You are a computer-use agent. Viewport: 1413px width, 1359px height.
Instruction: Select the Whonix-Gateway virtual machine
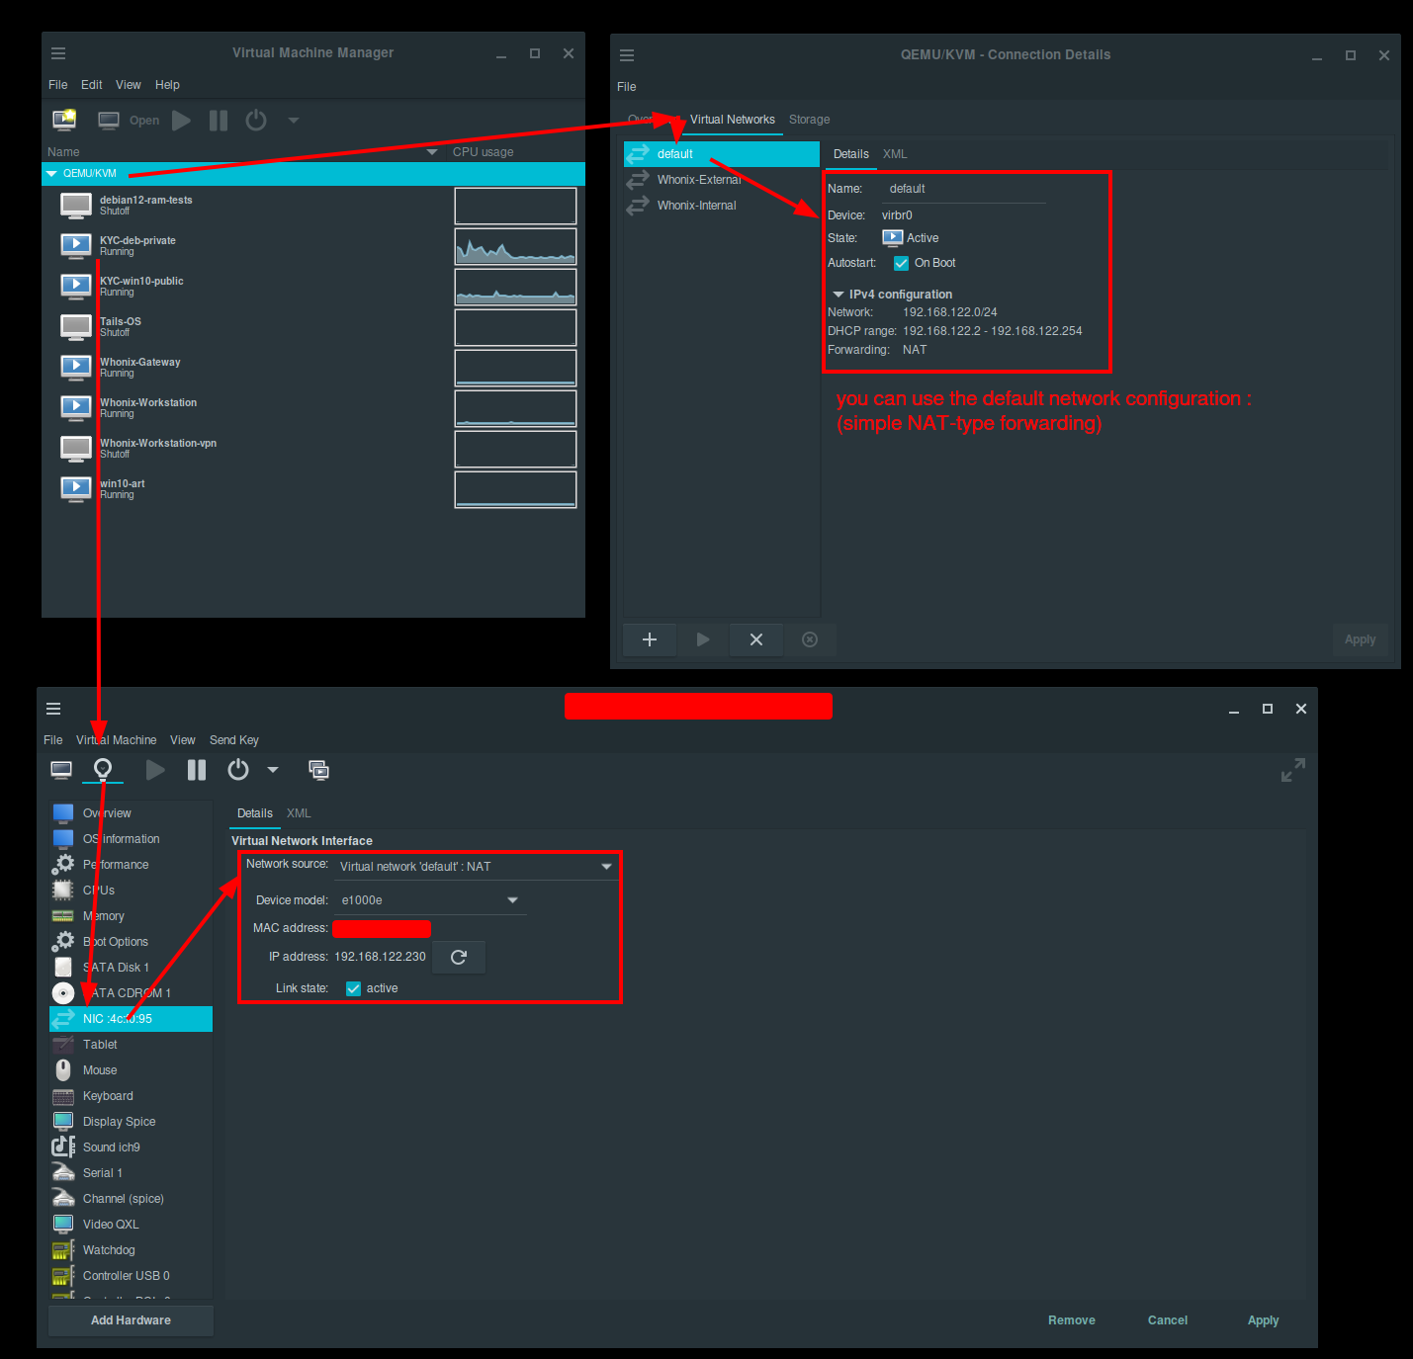coord(313,368)
